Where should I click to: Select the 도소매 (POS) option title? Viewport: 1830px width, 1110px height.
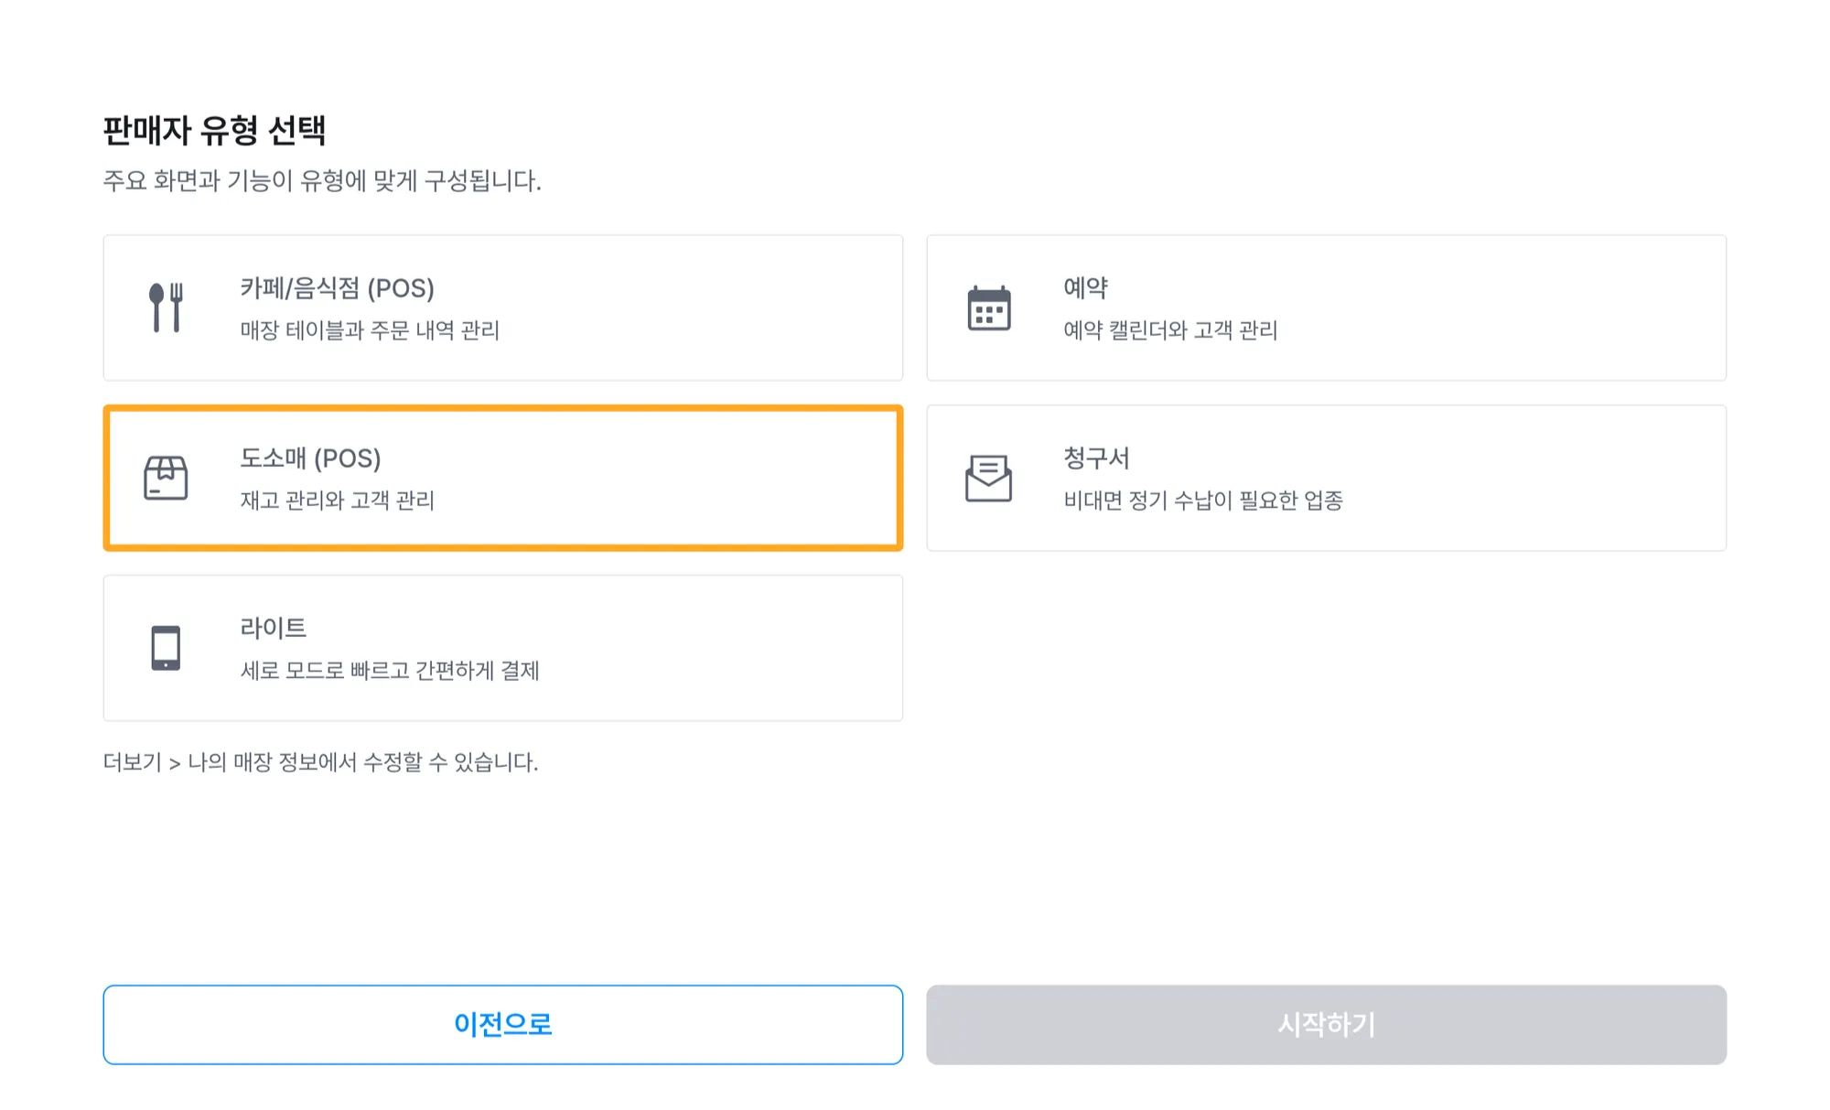click(310, 458)
